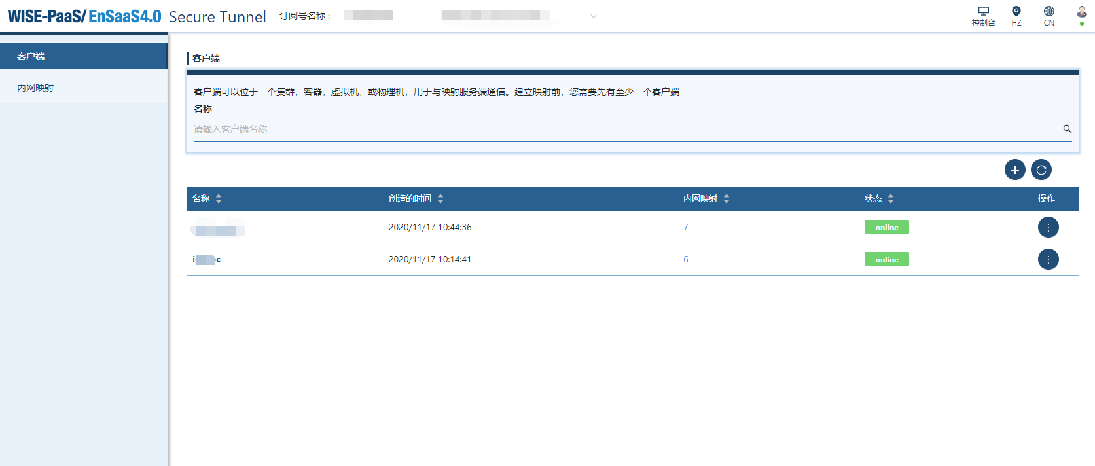Sort table by 内网映射 column
This screenshot has height=466, width=1095.
click(727, 198)
